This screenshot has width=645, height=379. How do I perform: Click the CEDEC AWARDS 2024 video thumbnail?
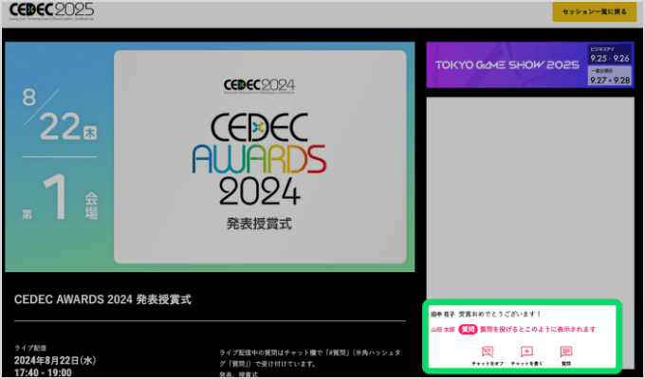coord(210,156)
